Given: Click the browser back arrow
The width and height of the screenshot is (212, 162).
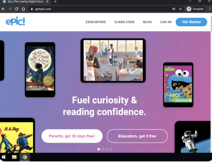Looking at the screenshot, I should (x=3, y=9).
